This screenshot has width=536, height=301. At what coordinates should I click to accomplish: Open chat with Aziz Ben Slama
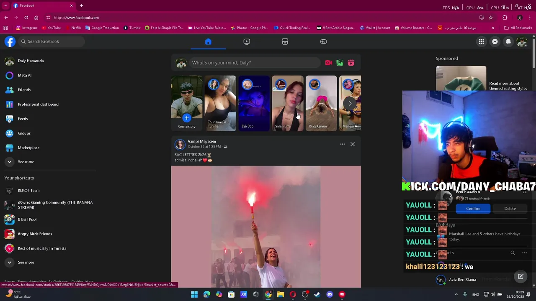[462, 280]
